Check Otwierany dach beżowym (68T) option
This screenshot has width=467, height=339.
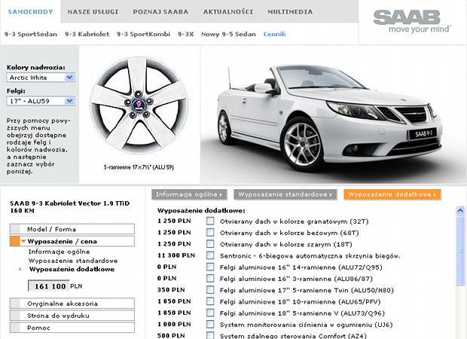click(210, 232)
